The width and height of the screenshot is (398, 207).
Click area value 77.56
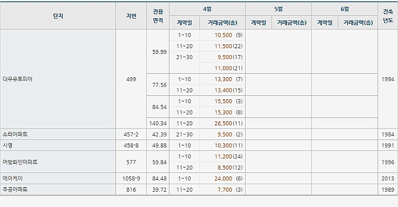[x=159, y=85]
